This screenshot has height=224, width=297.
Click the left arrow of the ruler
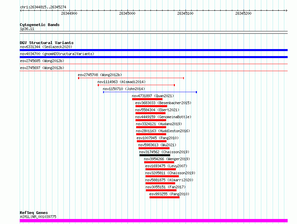[21, 10]
